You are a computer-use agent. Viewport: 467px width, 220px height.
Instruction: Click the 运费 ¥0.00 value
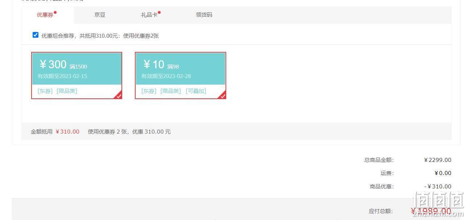point(443,173)
